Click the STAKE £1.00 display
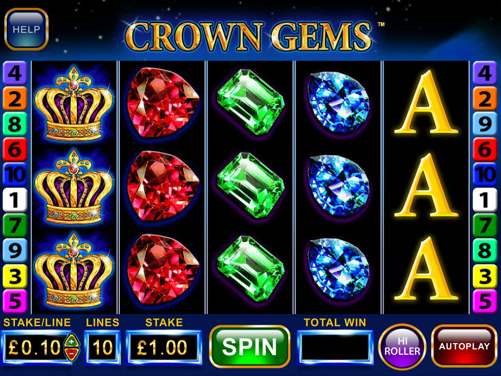The width and height of the screenshot is (501, 376). coord(164,347)
